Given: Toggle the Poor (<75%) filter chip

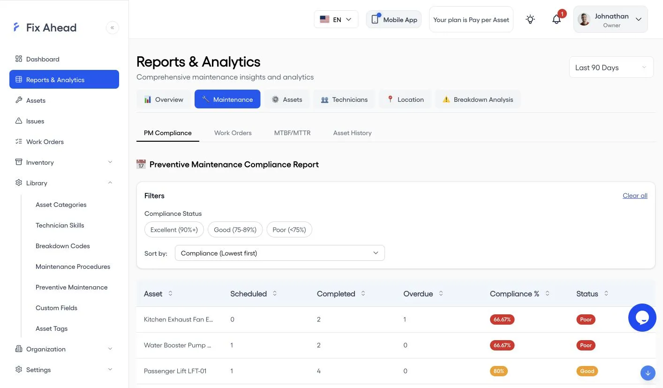Looking at the screenshot, I should click(x=289, y=229).
